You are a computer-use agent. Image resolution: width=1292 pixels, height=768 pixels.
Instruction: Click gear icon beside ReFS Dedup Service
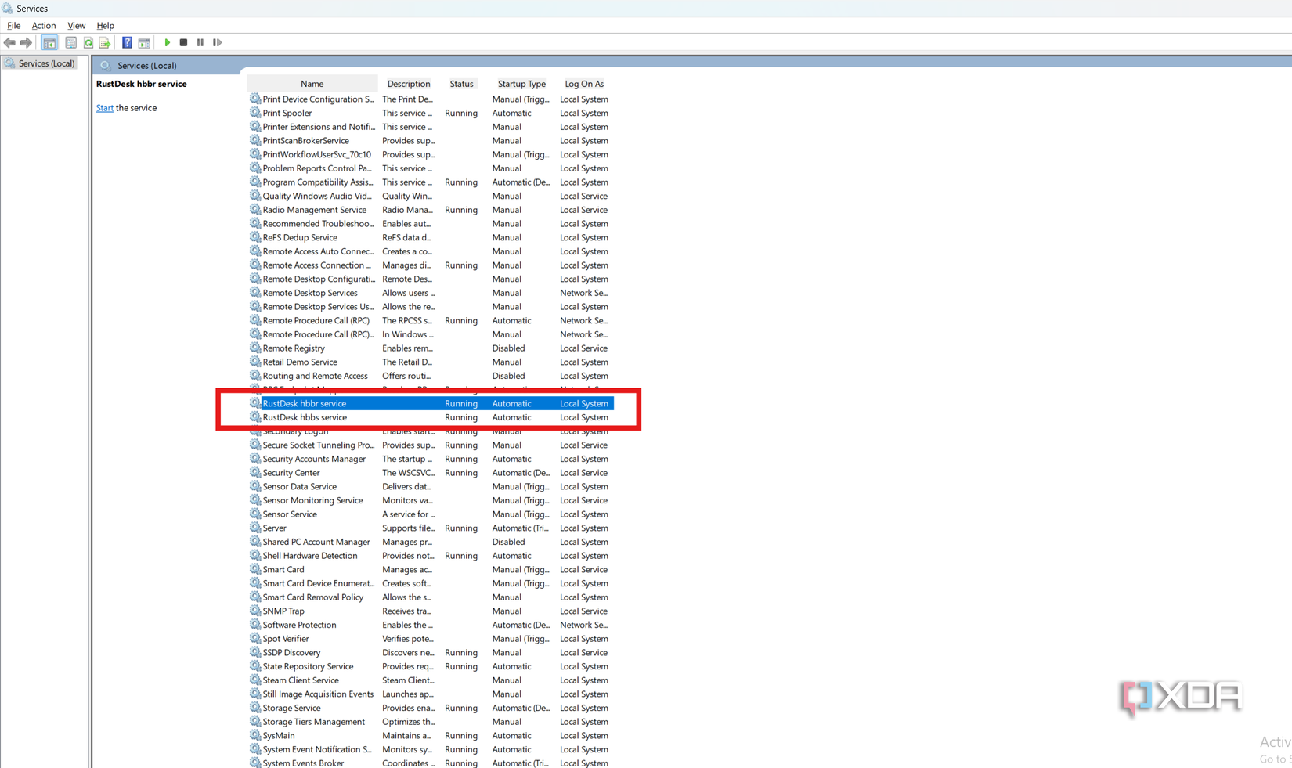(255, 238)
